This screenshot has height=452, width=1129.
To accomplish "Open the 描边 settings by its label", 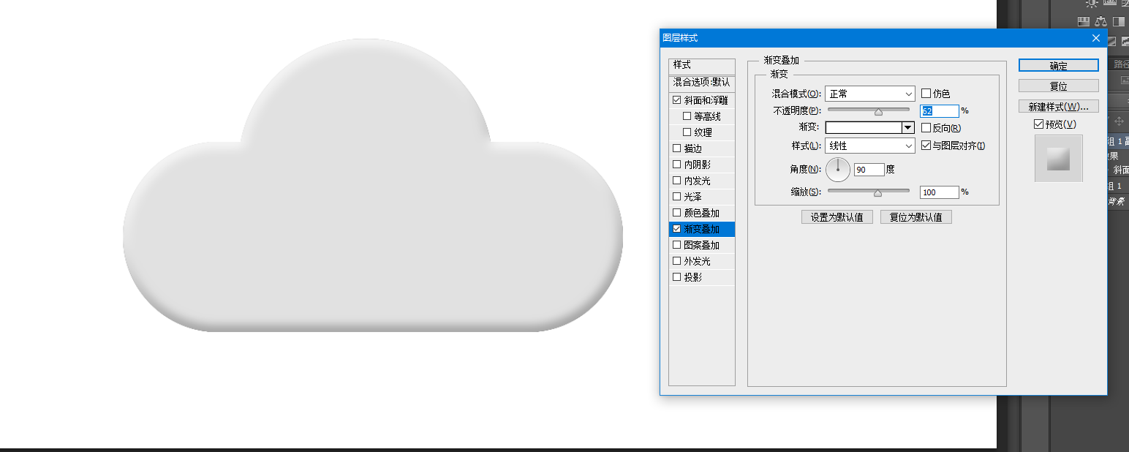I will pos(692,148).
